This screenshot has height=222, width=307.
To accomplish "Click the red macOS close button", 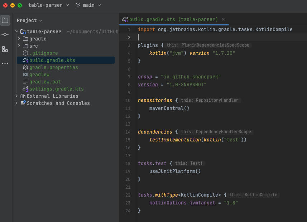I will [5, 5].
